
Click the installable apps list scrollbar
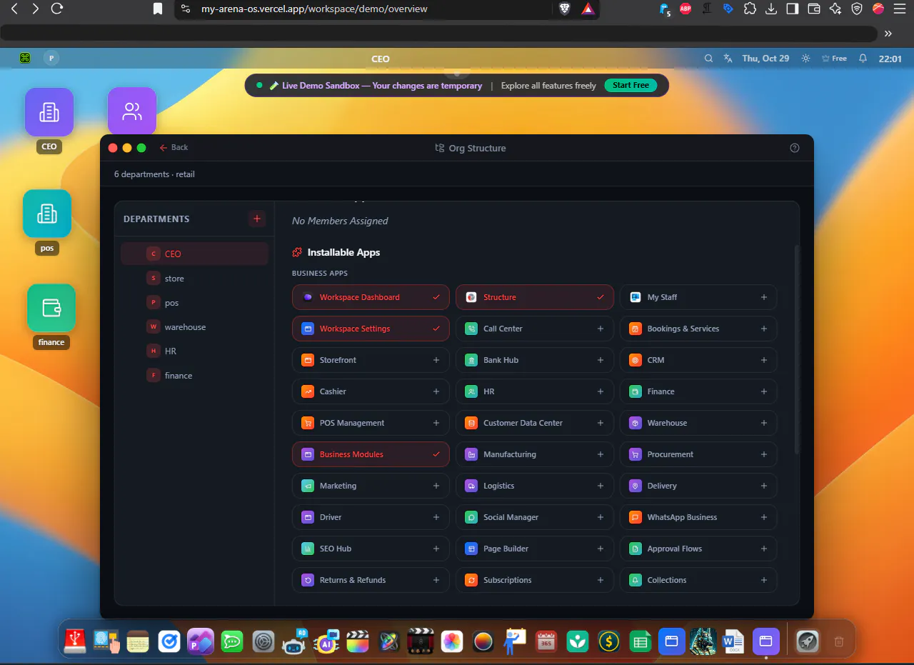[797, 350]
